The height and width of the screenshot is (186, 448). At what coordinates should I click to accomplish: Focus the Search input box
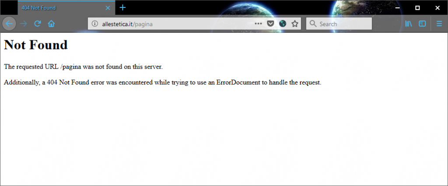(x=343, y=24)
